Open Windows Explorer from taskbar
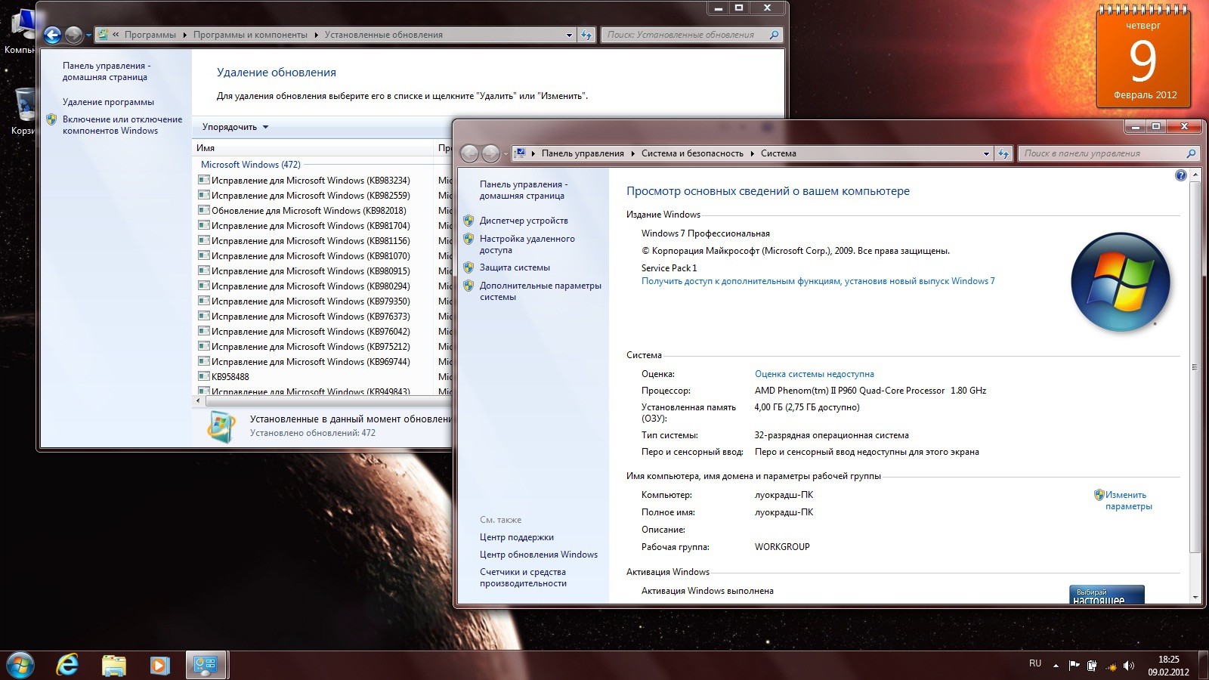1209x680 pixels. click(114, 665)
